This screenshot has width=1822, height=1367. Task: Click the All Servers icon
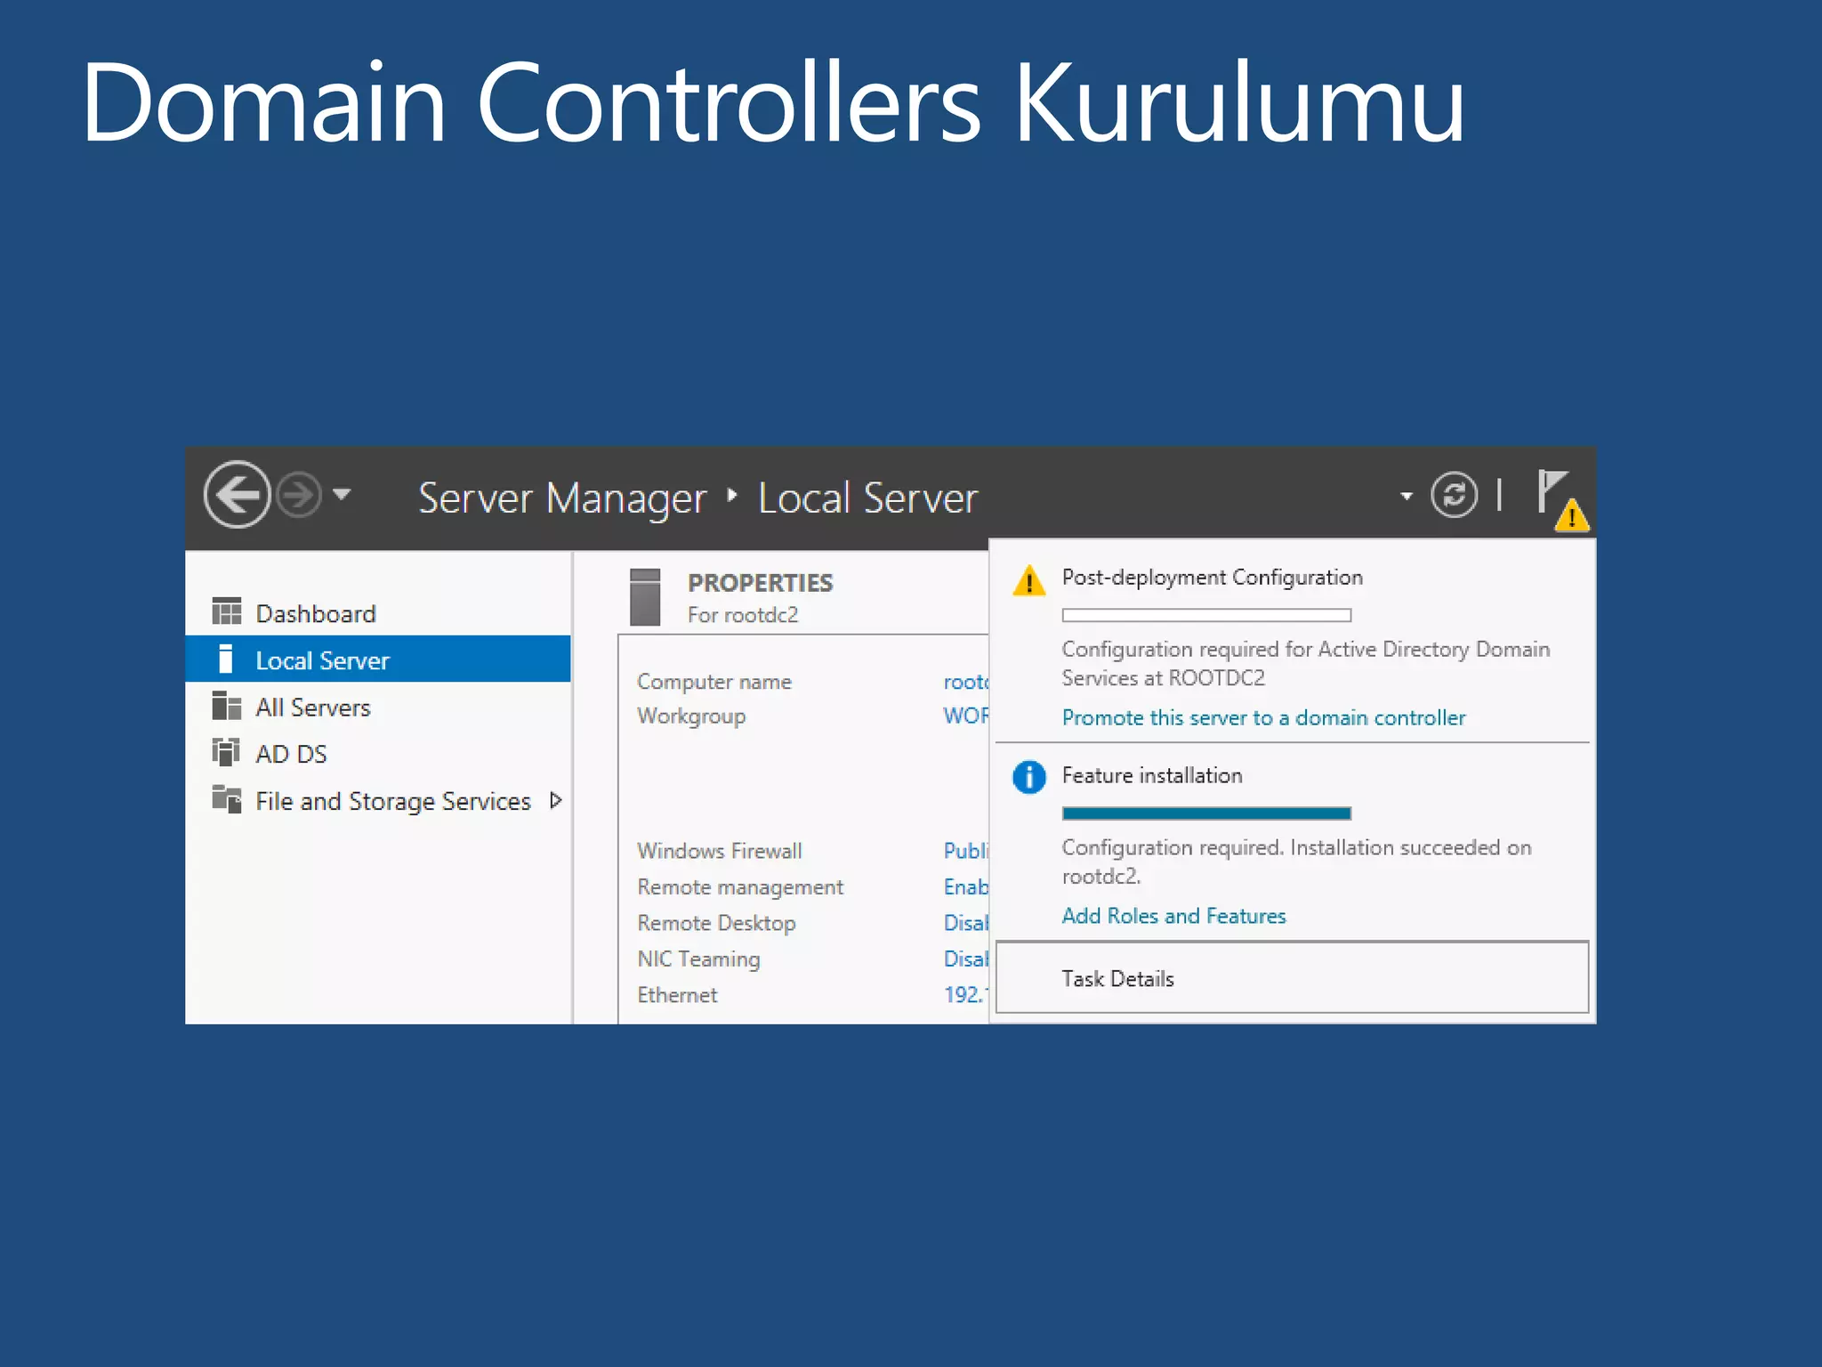[226, 706]
